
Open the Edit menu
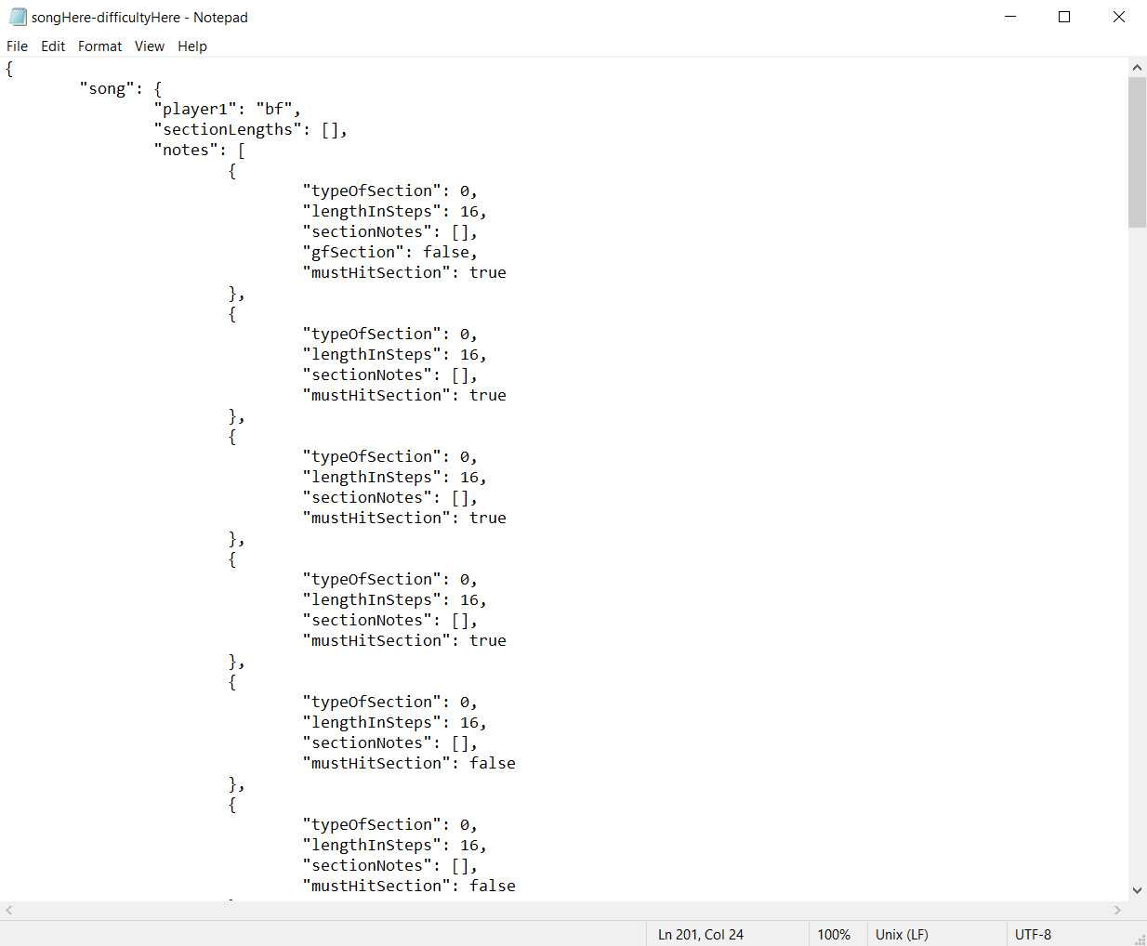coord(53,46)
